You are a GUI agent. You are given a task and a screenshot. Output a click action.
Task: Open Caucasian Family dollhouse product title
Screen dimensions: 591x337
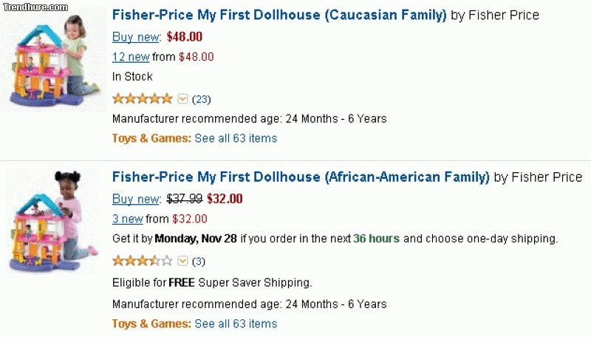click(279, 15)
